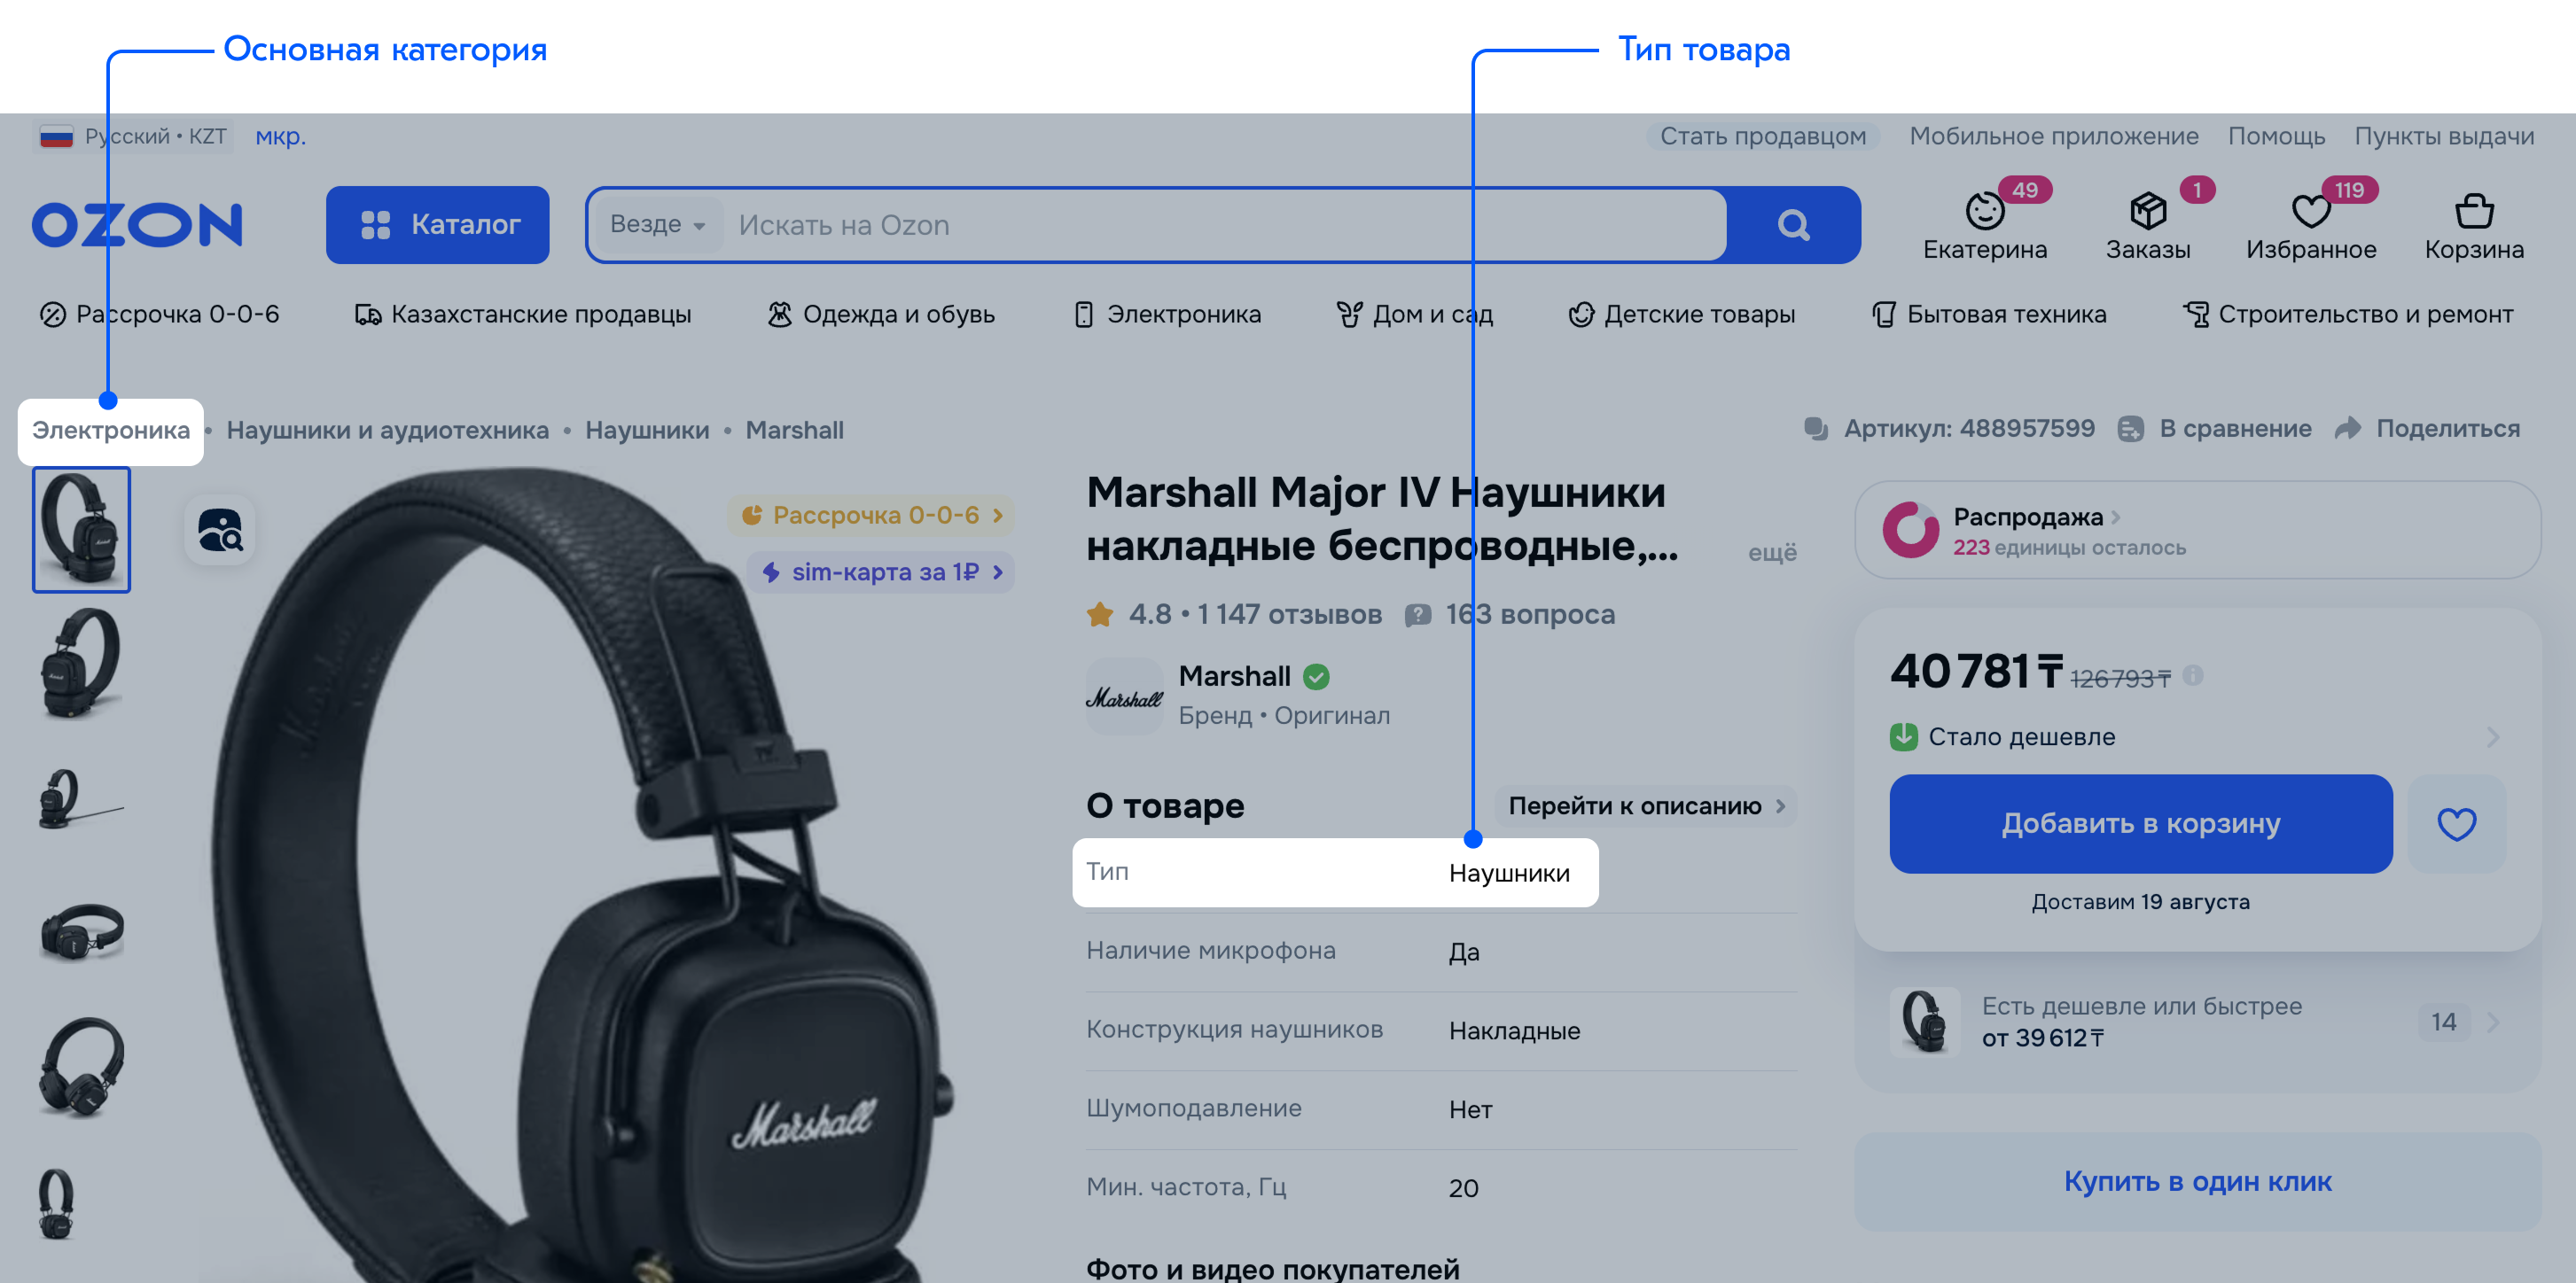Screen dimensions: 2576x1283
Task: Select Бытовая техника category
Action: pyautogui.click(x=1988, y=314)
